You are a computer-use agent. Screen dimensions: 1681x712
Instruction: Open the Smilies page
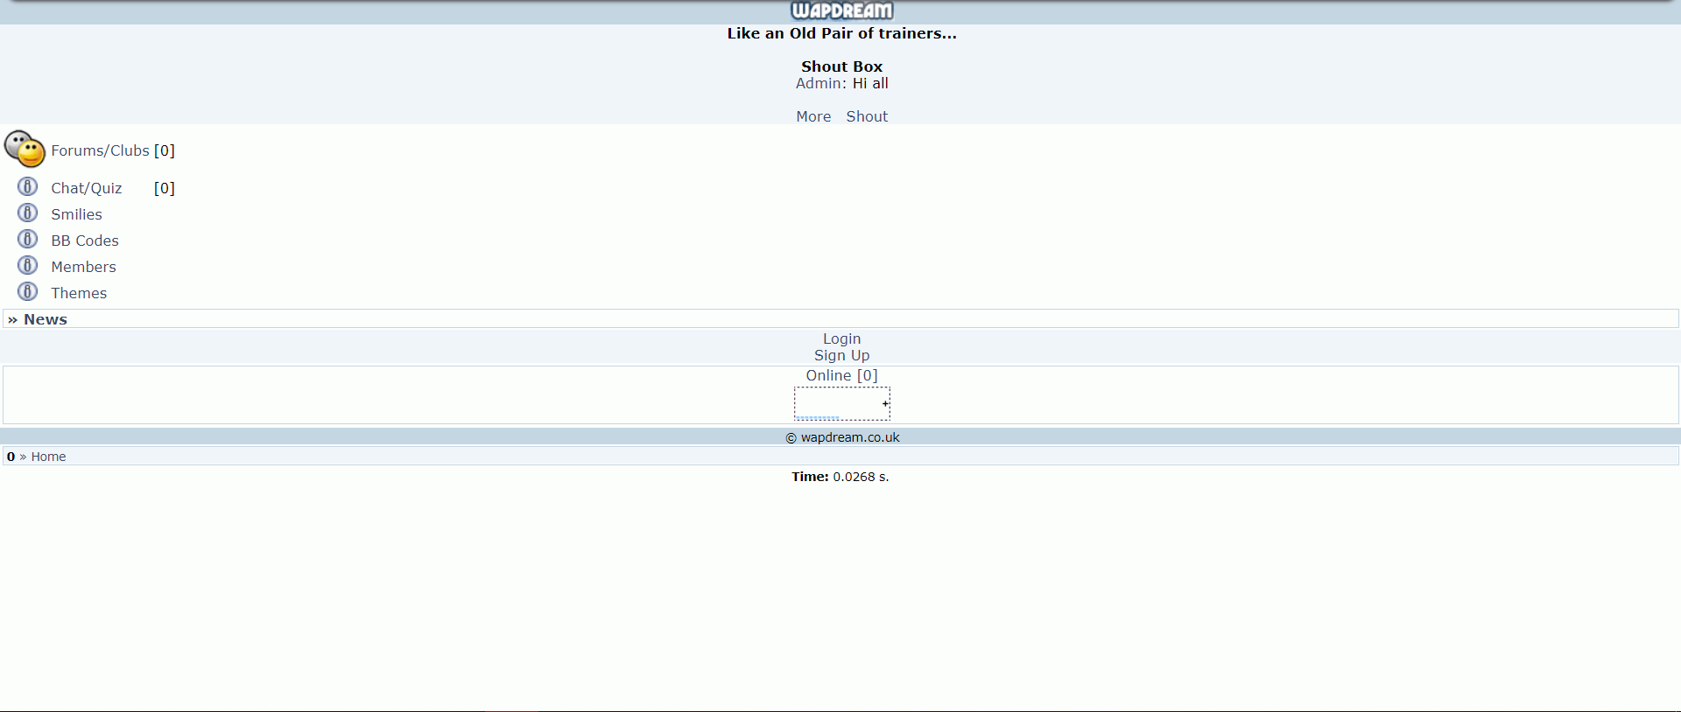[x=76, y=214]
